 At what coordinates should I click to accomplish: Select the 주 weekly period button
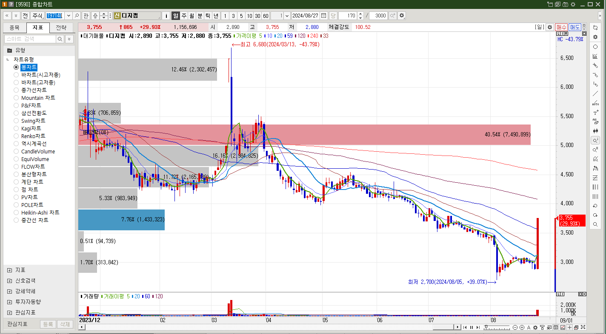point(184,16)
